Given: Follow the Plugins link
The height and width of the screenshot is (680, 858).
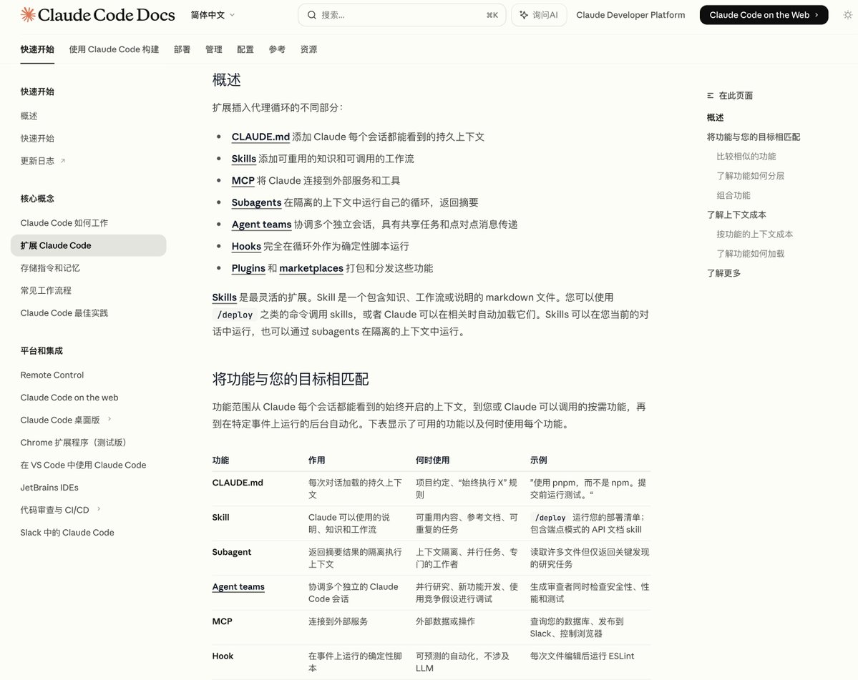Looking at the screenshot, I should coord(248,268).
